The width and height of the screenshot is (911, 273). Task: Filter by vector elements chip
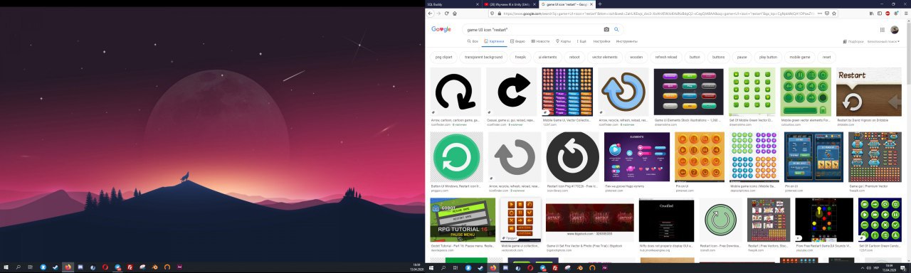point(605,57)
